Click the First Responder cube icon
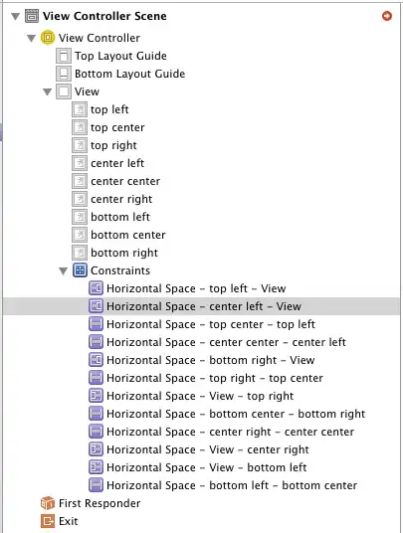The width and height of the screenshot is (403, 533). coord(48,503)
